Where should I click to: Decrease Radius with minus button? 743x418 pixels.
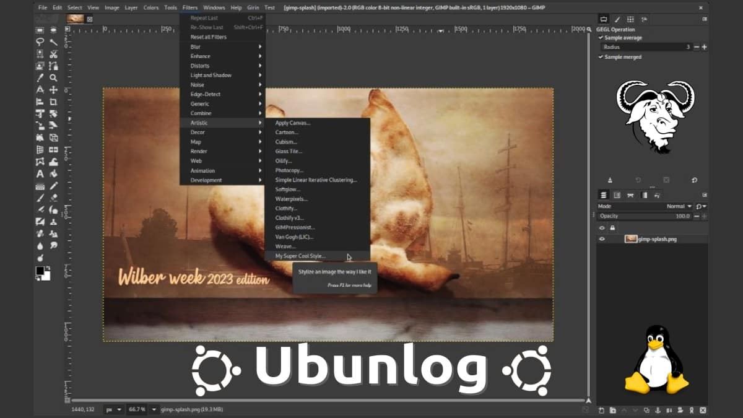[x=697, y=47]
